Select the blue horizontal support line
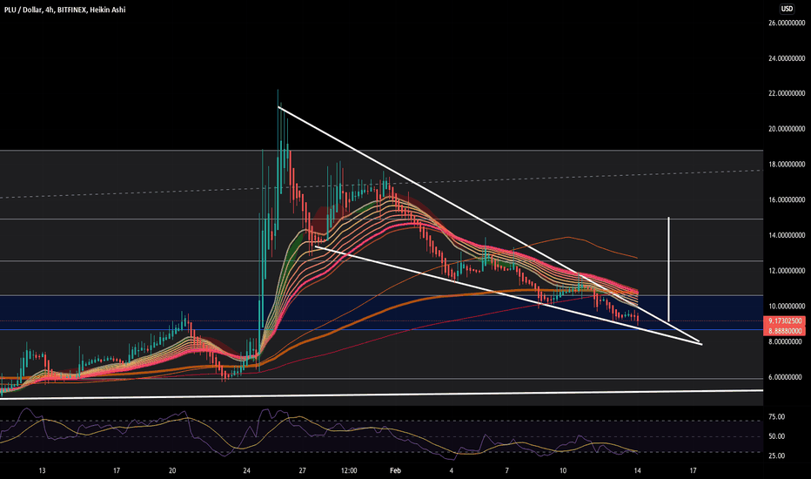The image size is (811, 479). pos(381,330)
